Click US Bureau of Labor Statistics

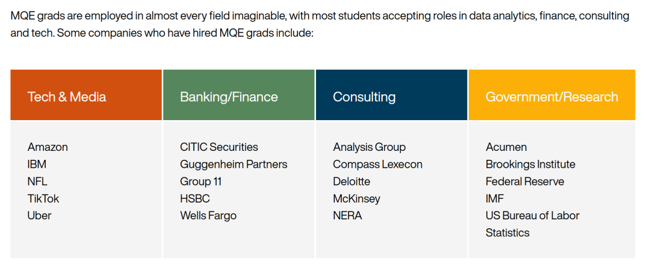532,224
